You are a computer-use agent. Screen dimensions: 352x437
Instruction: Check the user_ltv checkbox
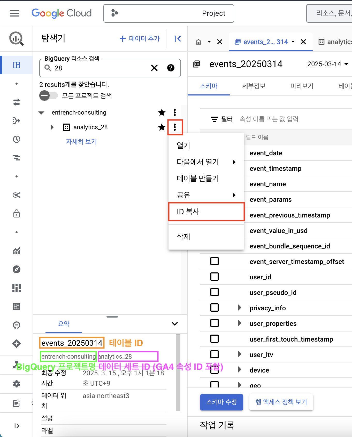coord(215,354)
